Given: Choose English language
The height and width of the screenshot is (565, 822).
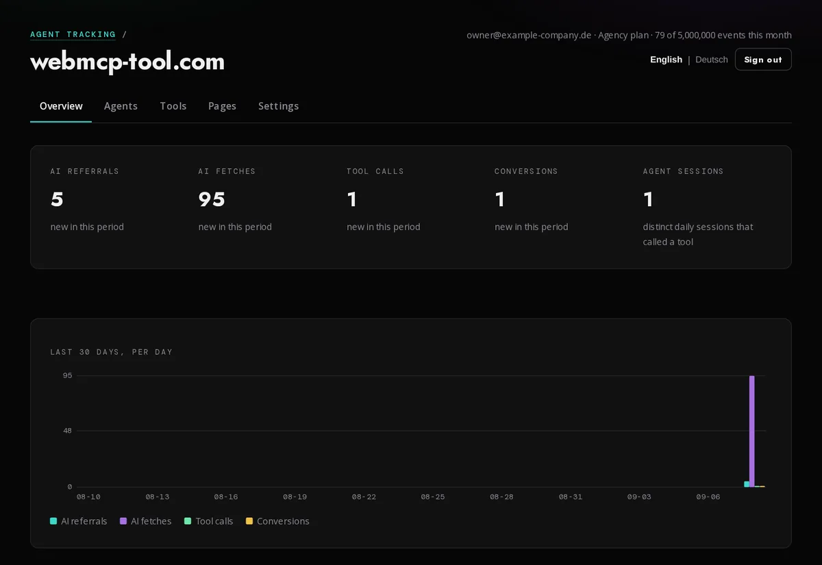Looking at the screenshot, I should (666, 60).
